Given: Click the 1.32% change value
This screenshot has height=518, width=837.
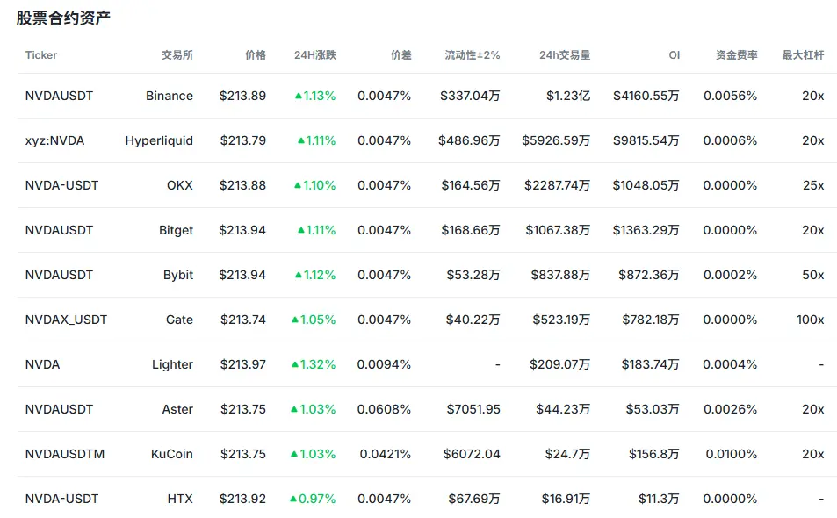Looking at the screenshot, I should (318, 365).
